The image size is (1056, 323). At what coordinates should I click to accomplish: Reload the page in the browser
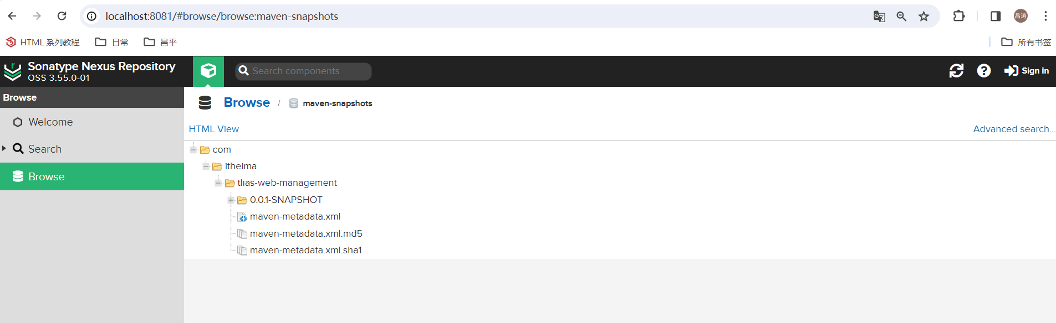point(62,16)
